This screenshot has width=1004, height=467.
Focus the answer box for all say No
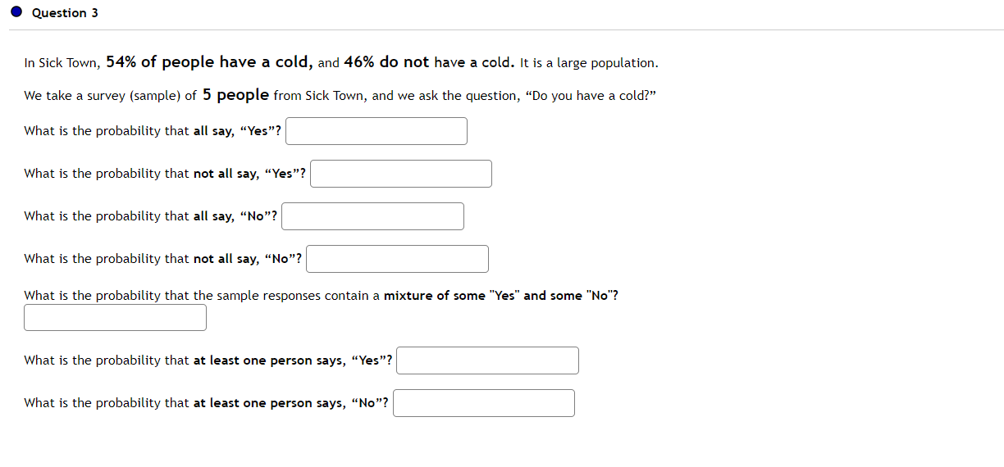[x=372, y=216]
